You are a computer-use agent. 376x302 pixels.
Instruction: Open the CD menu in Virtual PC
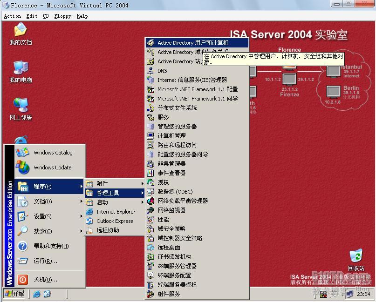46,16
